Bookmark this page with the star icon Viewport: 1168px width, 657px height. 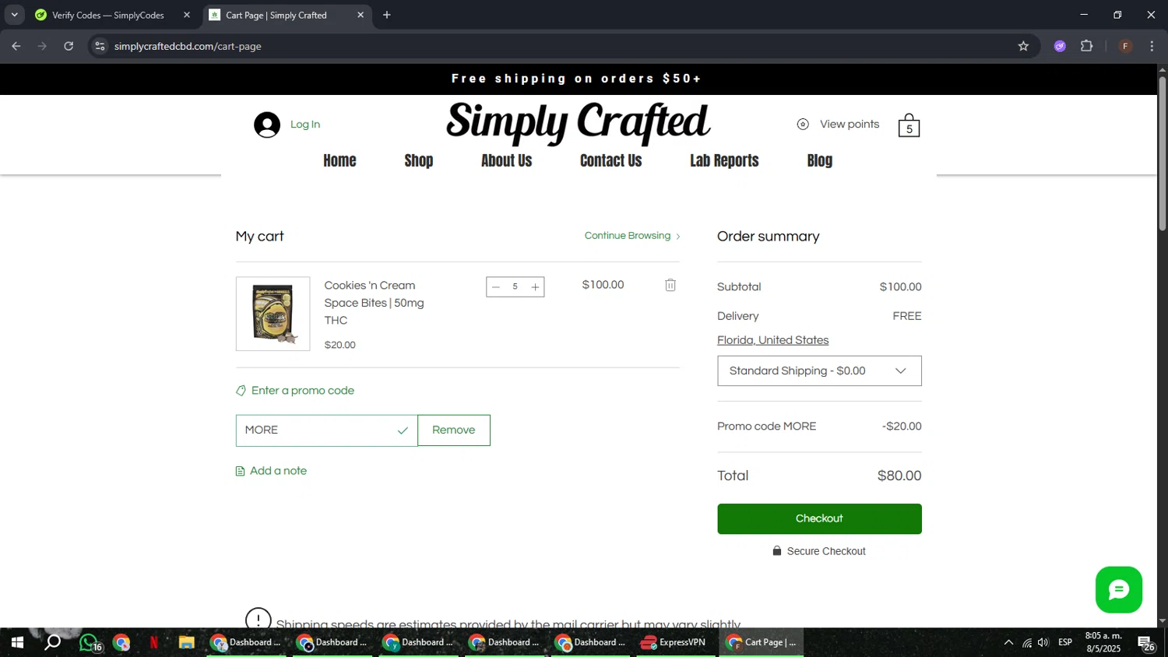click(1023, 46)
